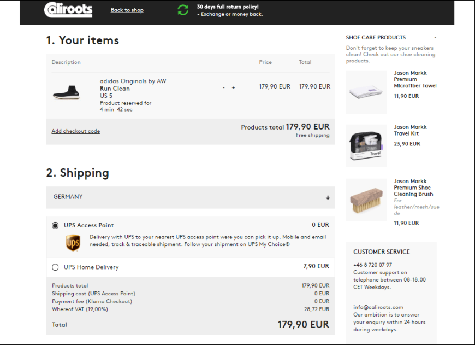Viewport: 475px width, 345px height.
Task: Click the Jason Markk Travel Kit title
Action: (410, 130)
